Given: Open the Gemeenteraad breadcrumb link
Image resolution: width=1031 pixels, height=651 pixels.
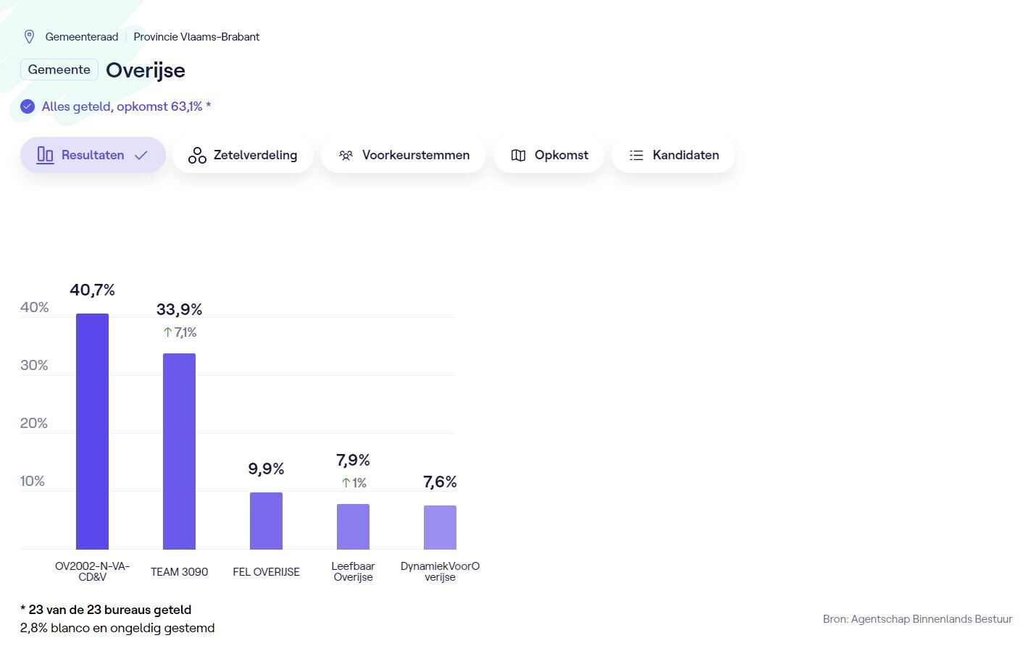Looking at the screenshot, I should click(x=81, y=37).
